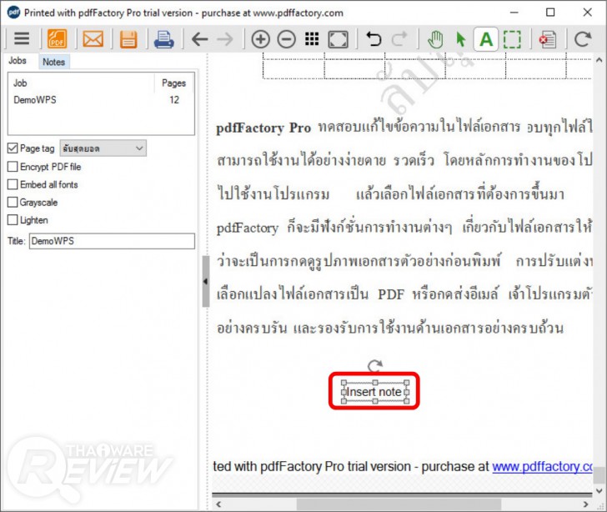Zoom in with the plus circle
Screen dimensions: 607x512
click(x=260, y=39)
